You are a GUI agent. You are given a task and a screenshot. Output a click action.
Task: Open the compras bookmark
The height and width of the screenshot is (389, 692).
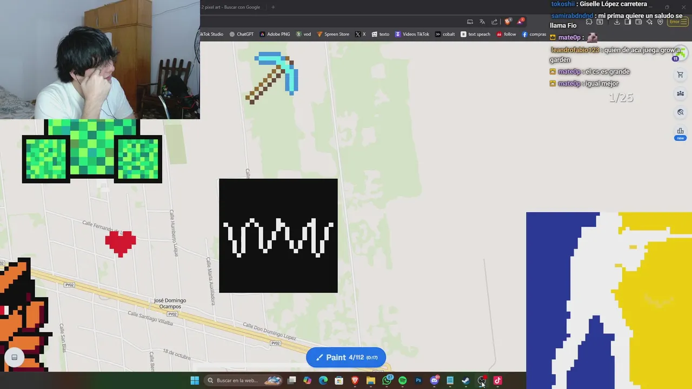coord(534,34)
